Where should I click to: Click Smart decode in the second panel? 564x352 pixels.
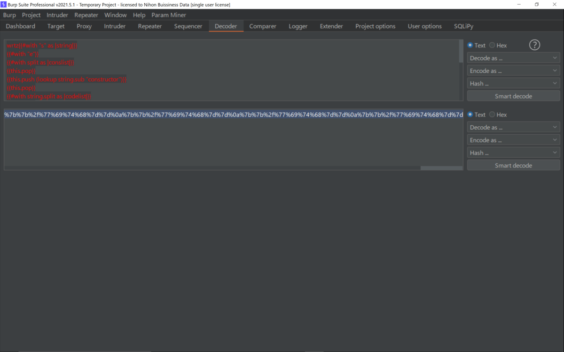(x=513, y=165)
